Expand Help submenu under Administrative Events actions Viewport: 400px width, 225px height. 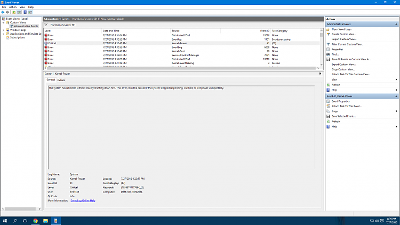tap(396, 90)
